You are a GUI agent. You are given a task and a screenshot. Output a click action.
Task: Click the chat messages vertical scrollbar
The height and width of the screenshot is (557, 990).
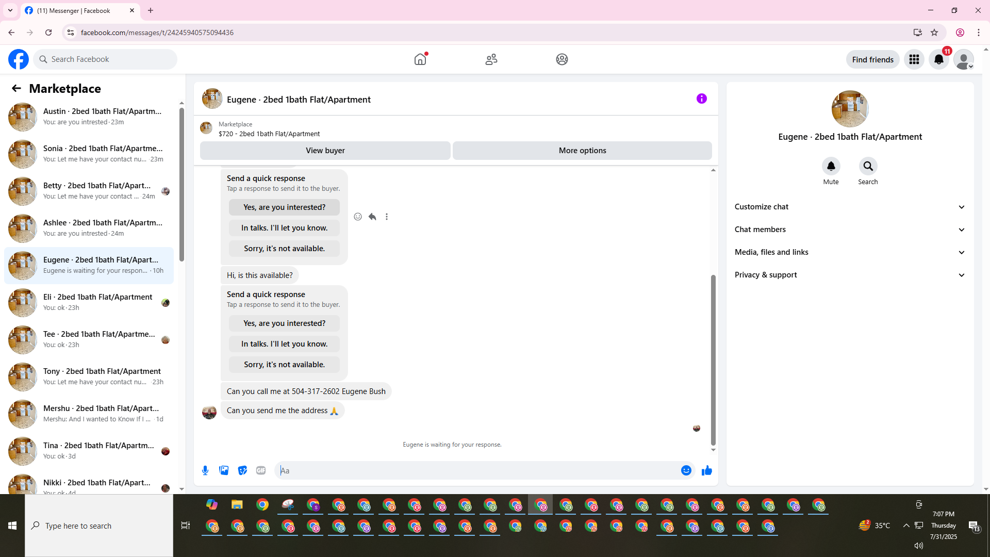[713, 359]
